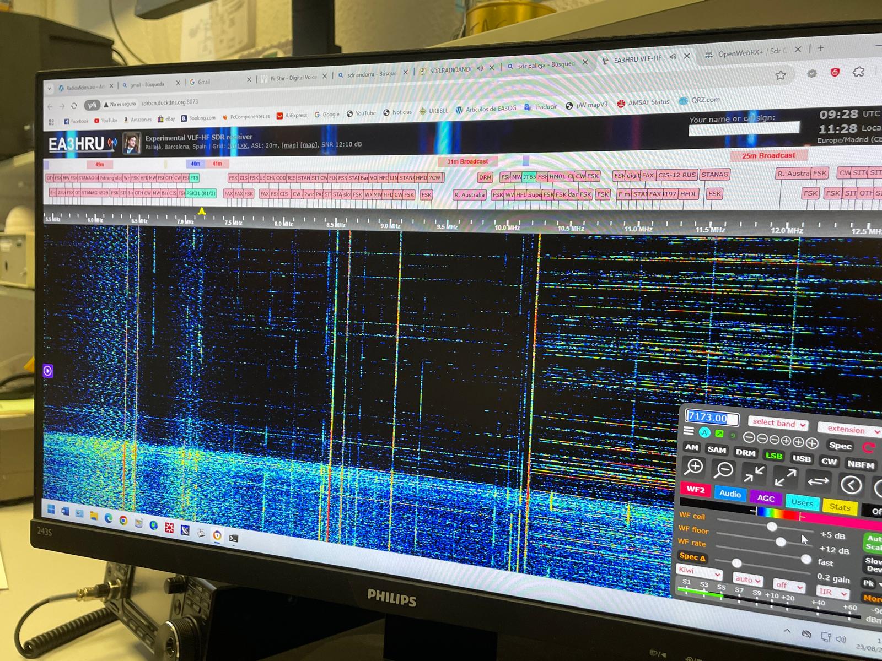Image resolution: width=882 pixels, height=661 pixels.
Task: Click the purple play button on waterfall edge
Action: tap(48, 371)
